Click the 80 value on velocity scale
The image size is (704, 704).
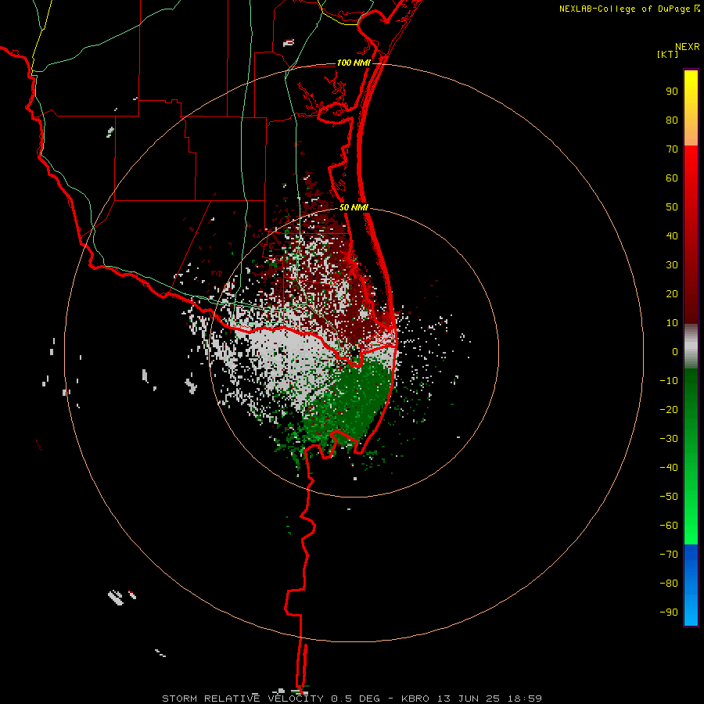[x=672, y=120]
